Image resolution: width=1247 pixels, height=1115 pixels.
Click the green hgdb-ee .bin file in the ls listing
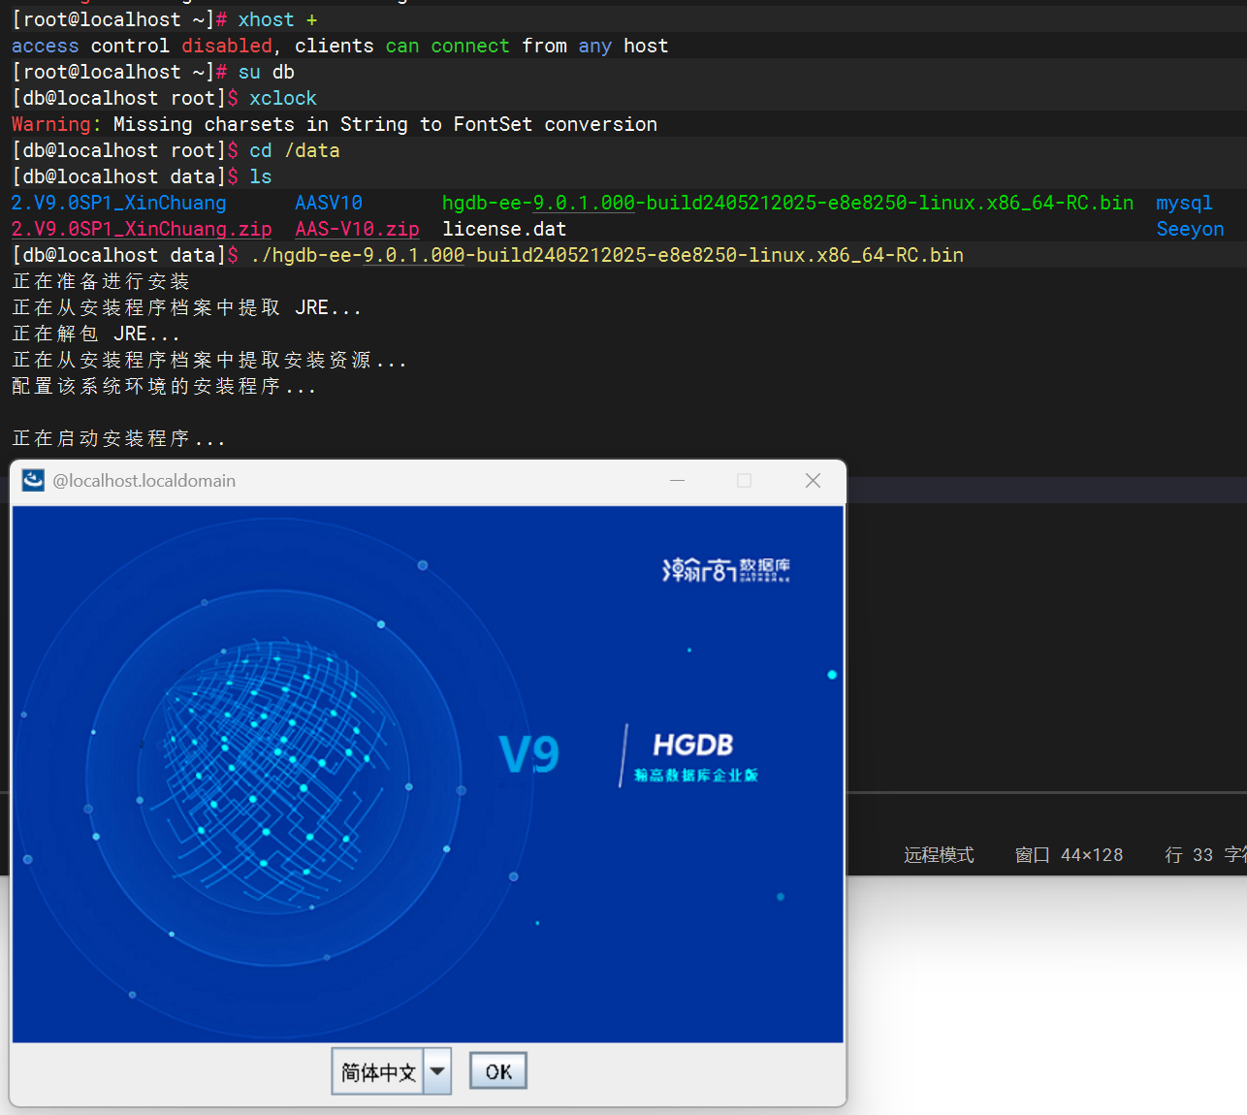click(x=787, y=203)
